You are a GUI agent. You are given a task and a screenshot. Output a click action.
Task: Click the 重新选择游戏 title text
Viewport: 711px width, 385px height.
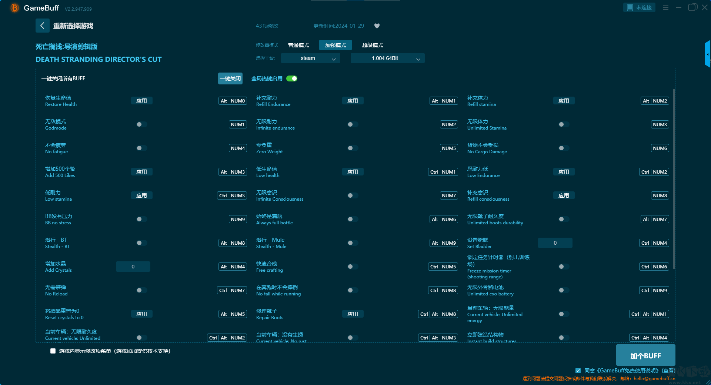pyautogui.click(x=73, y=26)
